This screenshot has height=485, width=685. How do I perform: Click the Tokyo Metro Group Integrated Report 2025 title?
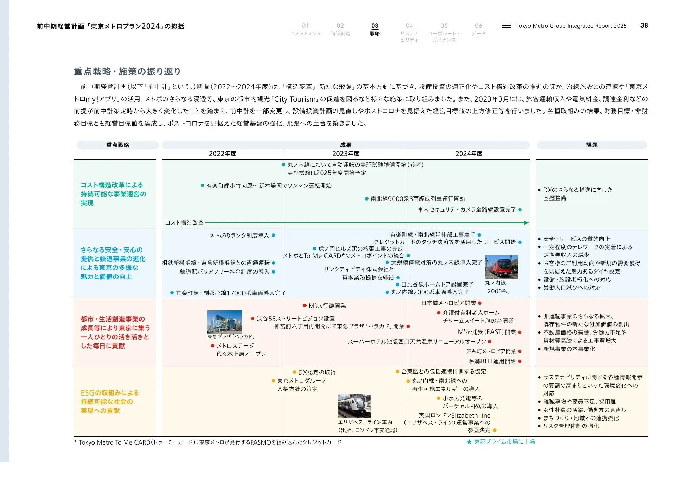click(x=571, y=26)
